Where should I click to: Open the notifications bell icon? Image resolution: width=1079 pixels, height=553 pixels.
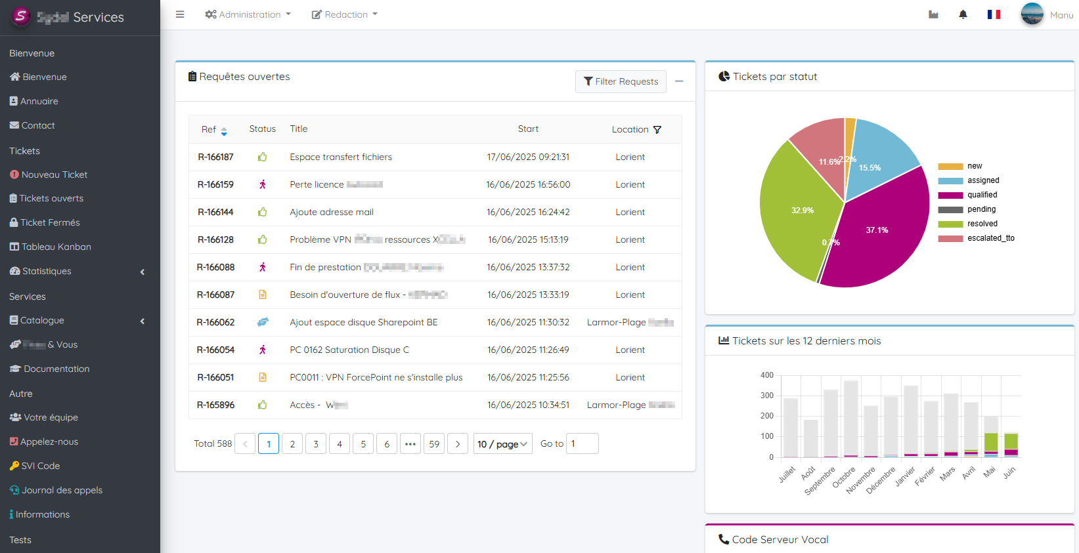pyautogui.click(x=963, y=14)
